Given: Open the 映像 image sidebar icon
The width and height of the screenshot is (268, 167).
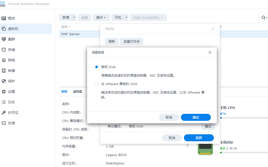Looking at the screenshot, I should pos(4,71).
